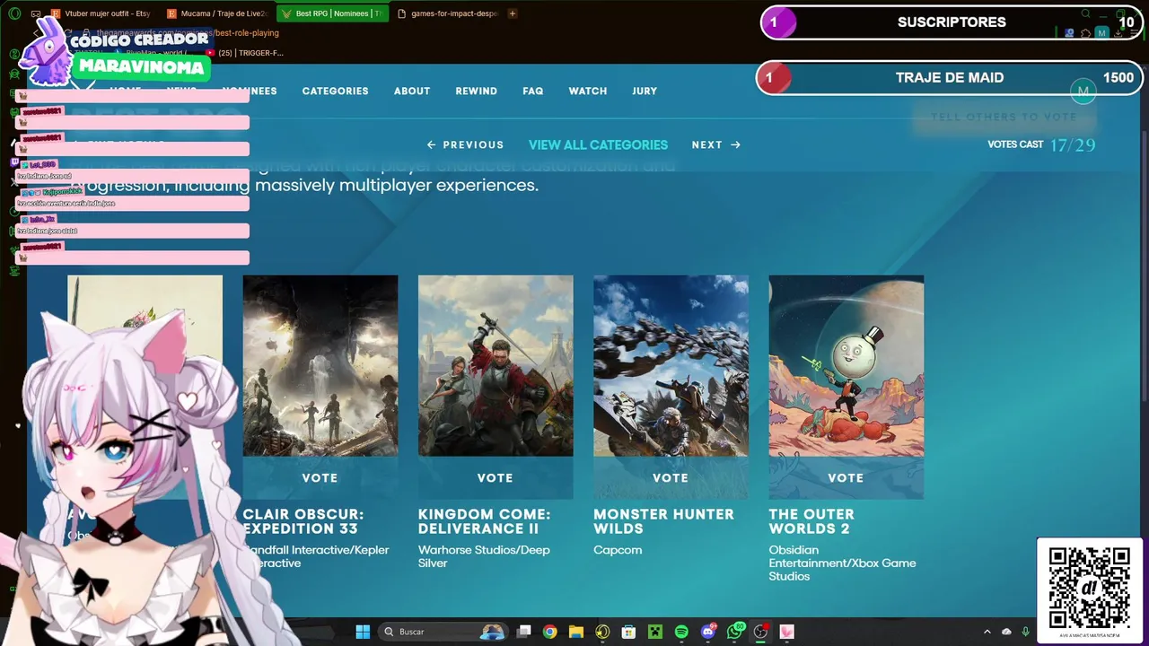
Task: Click the TELL OTHERS TO VOTE button
Action: (x=1004, y=117)
